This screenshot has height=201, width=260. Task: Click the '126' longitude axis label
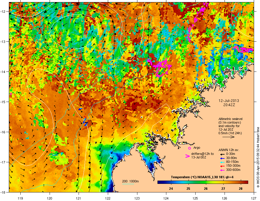click(x=225, y=198)
